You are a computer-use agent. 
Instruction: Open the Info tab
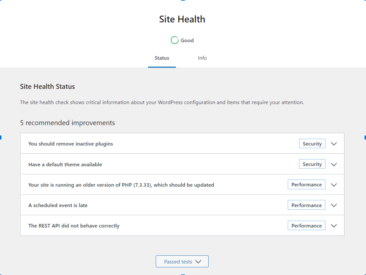click(202, 58)
